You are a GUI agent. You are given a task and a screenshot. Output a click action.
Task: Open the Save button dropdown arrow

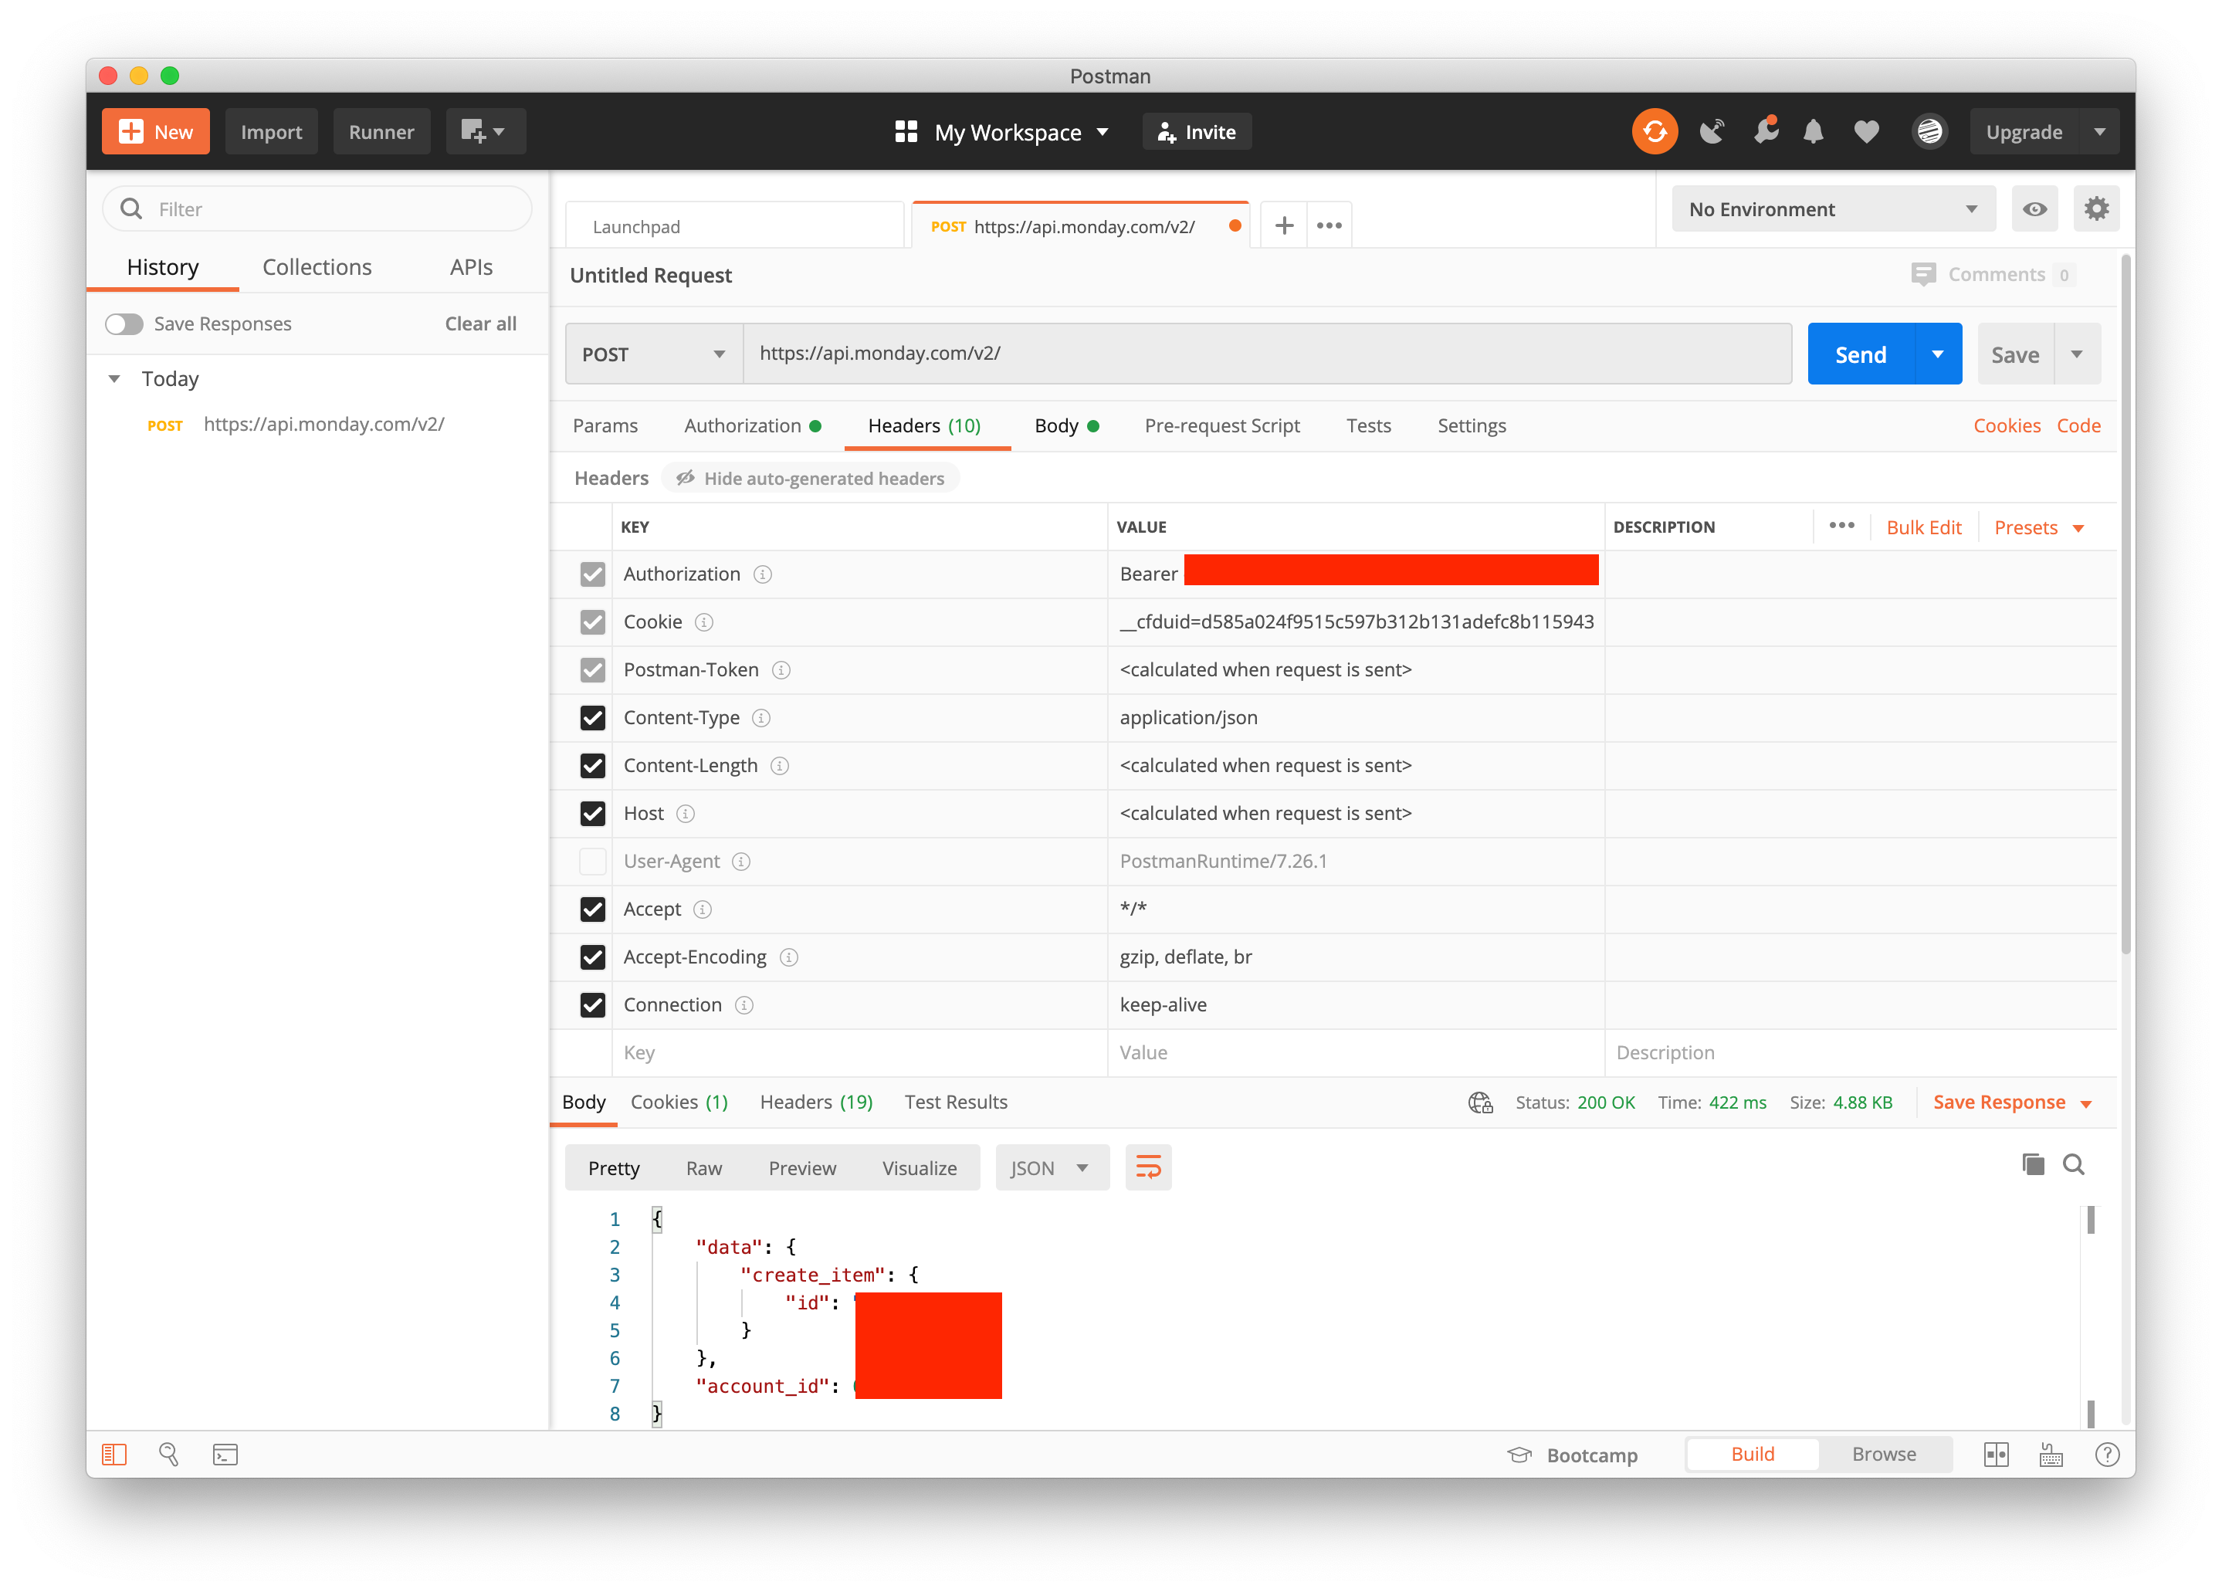pyautogui.click(x=2077, y=354)
